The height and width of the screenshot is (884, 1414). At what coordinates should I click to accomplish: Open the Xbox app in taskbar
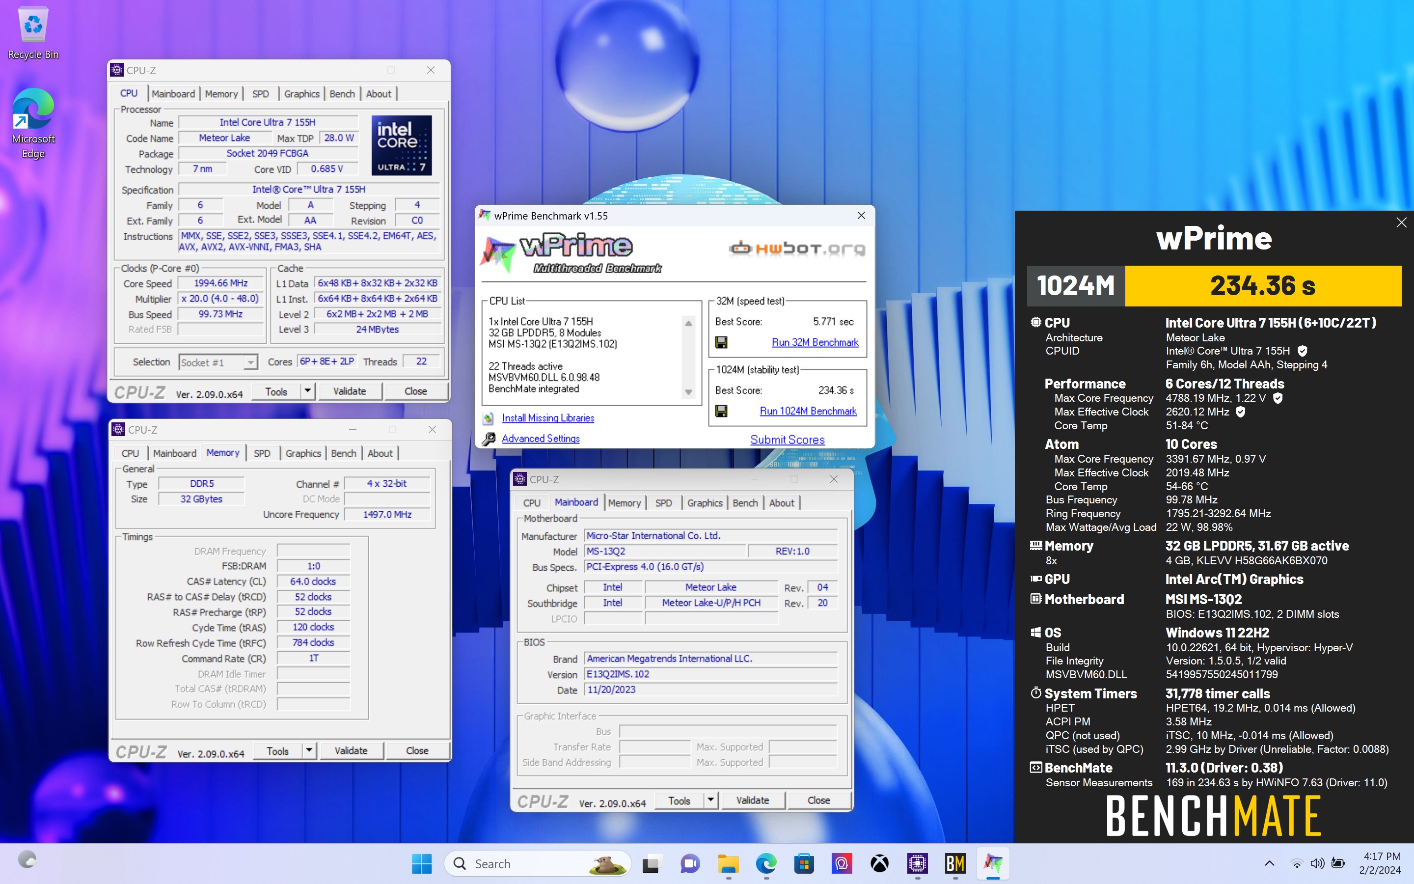coord(879,863)
